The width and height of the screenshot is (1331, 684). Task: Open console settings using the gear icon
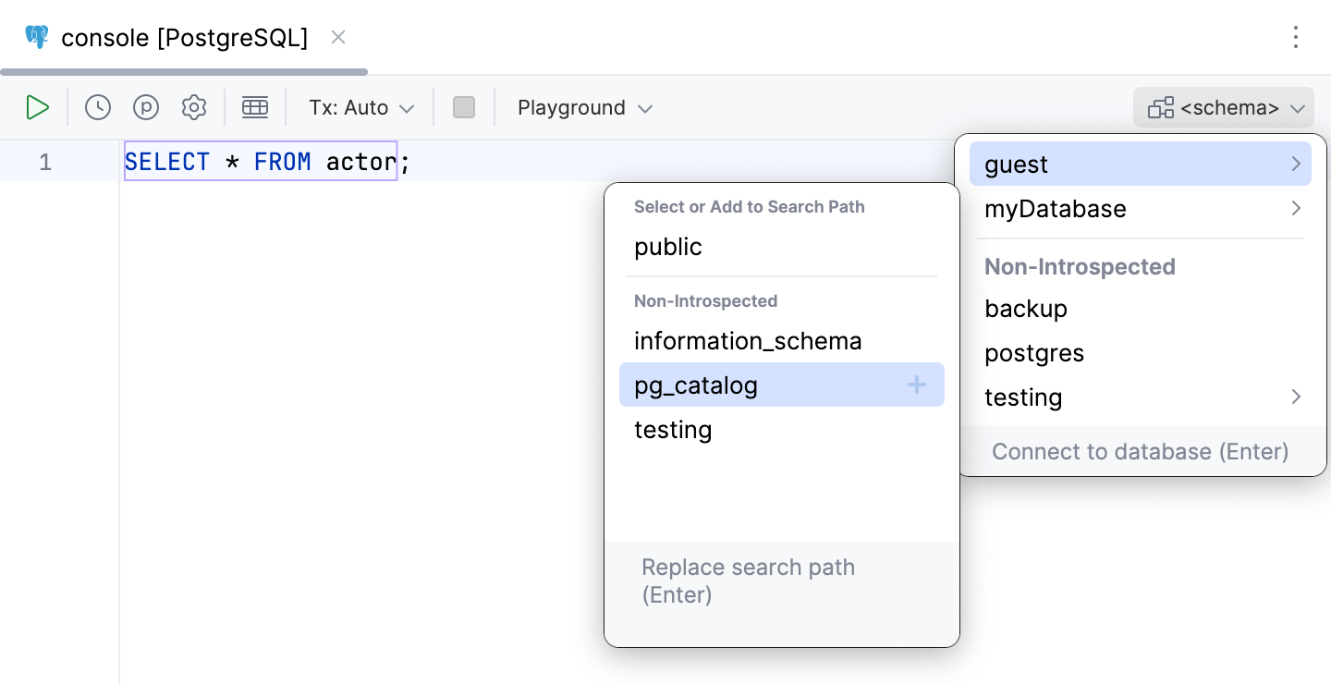point(194,106)
